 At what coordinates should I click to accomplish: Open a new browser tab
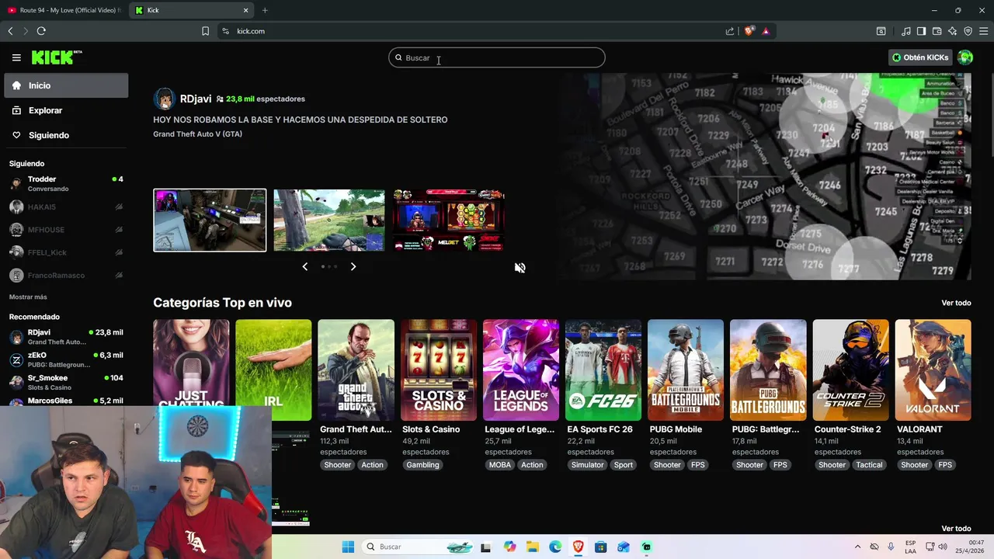click(x=265, y=10)
